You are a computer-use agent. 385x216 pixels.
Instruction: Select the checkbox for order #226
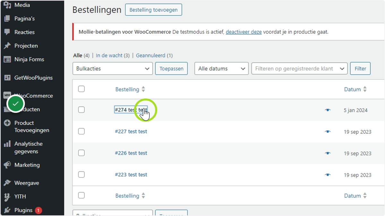pyautogui.click(x=81, y=153)
